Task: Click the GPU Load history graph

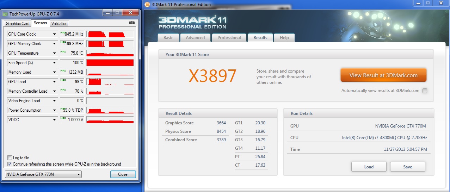Action: [x=110, y=82]
